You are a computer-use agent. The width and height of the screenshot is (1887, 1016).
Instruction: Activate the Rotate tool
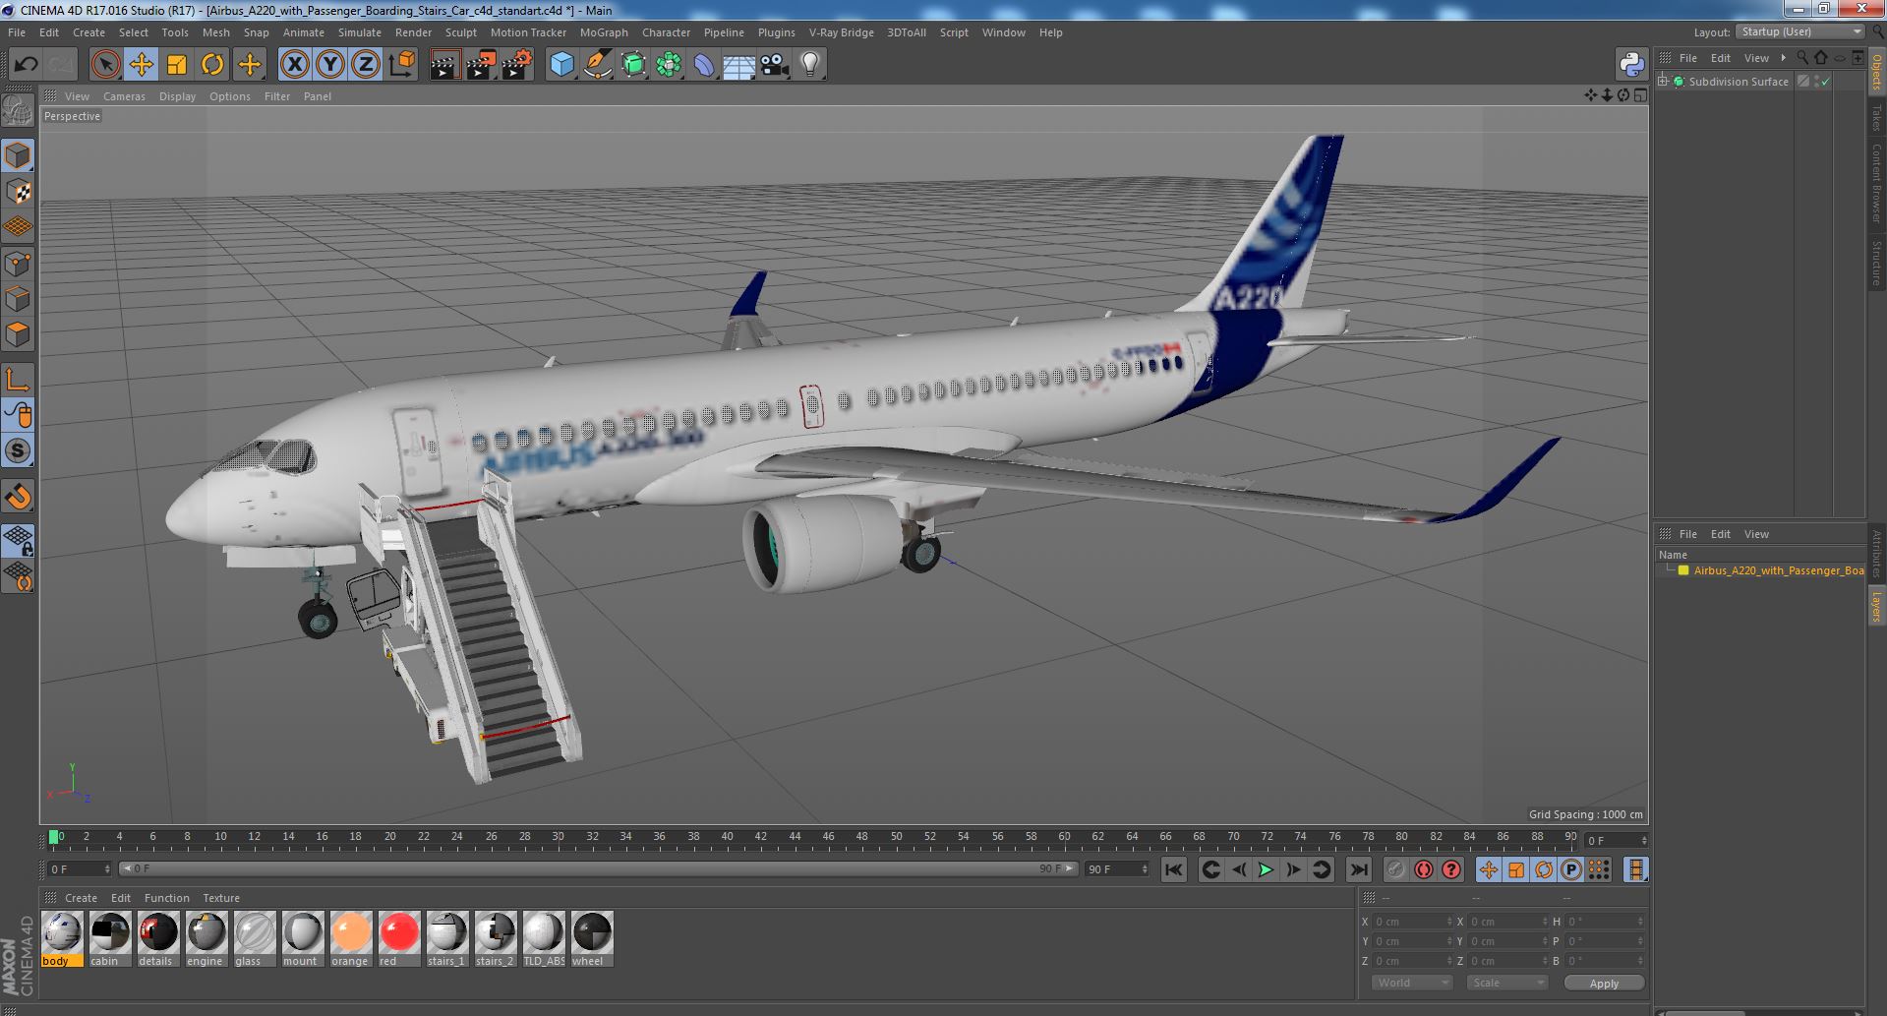pos(212,65)
